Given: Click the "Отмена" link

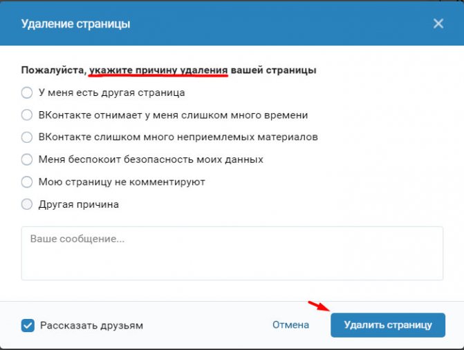Looking at the screenshot, I should (x=290, y=325).
